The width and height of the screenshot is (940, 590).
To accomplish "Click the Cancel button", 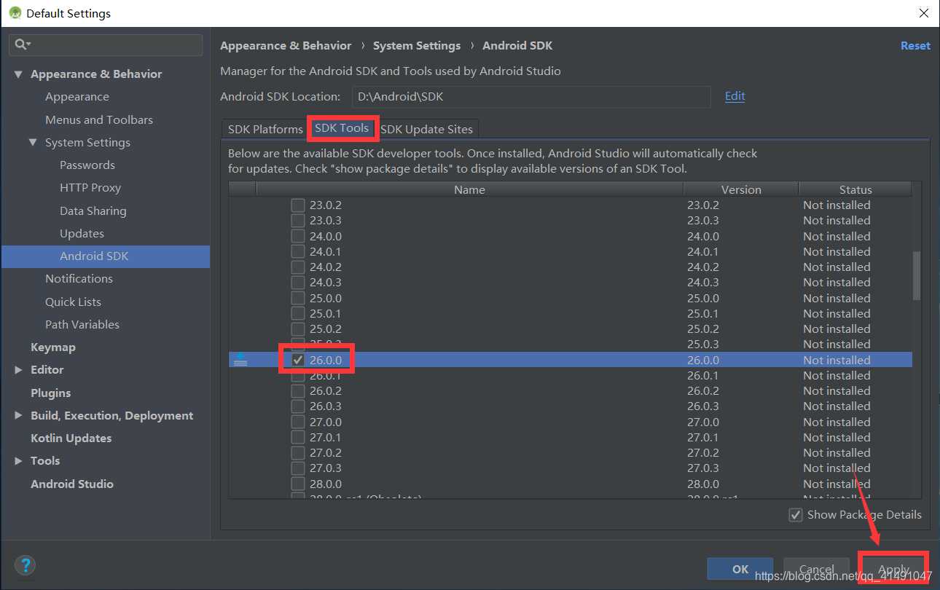I will point(816,569).
